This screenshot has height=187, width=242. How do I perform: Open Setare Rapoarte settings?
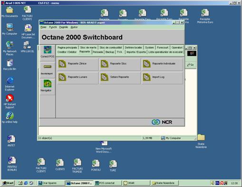pyautogui.click(x=120, y=77)
